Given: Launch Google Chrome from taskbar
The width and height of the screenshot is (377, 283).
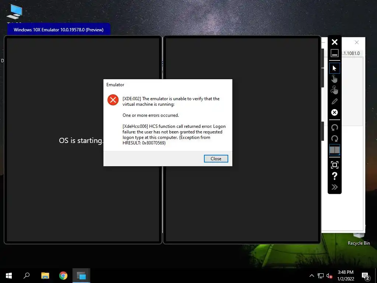Looking at the screenshot, I should coord(63,276).
